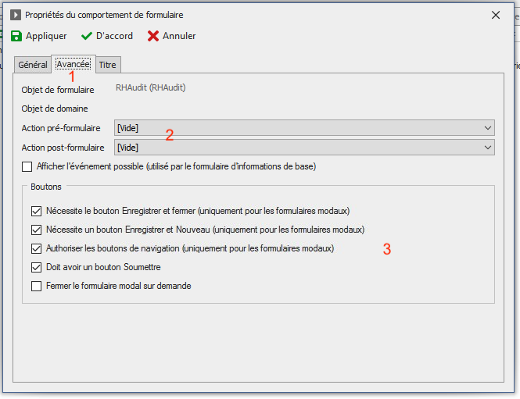This screenshot has height=399, width=520.
Task: Click the green checkmark icon for D'accord
Action: [88, 36]
